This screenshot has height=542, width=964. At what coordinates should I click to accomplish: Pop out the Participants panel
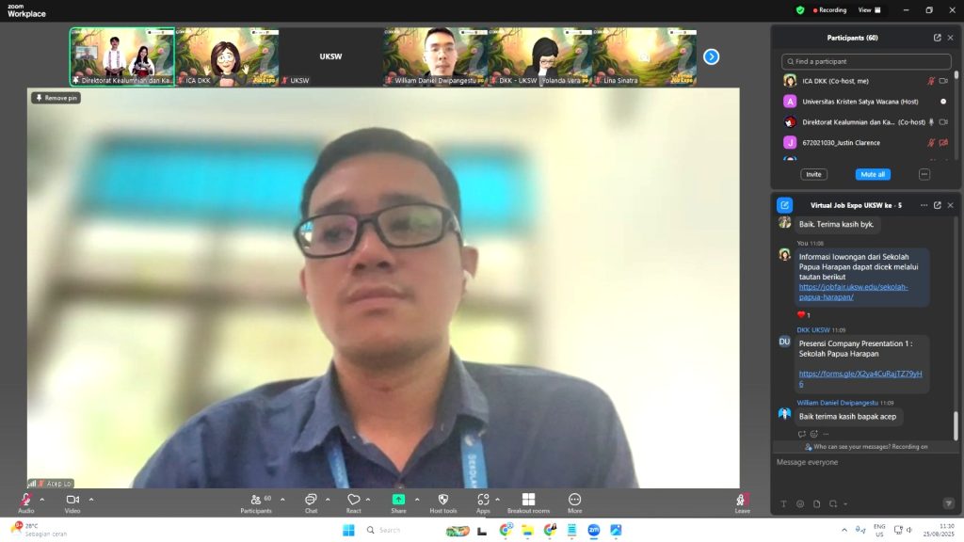[937, 38]
